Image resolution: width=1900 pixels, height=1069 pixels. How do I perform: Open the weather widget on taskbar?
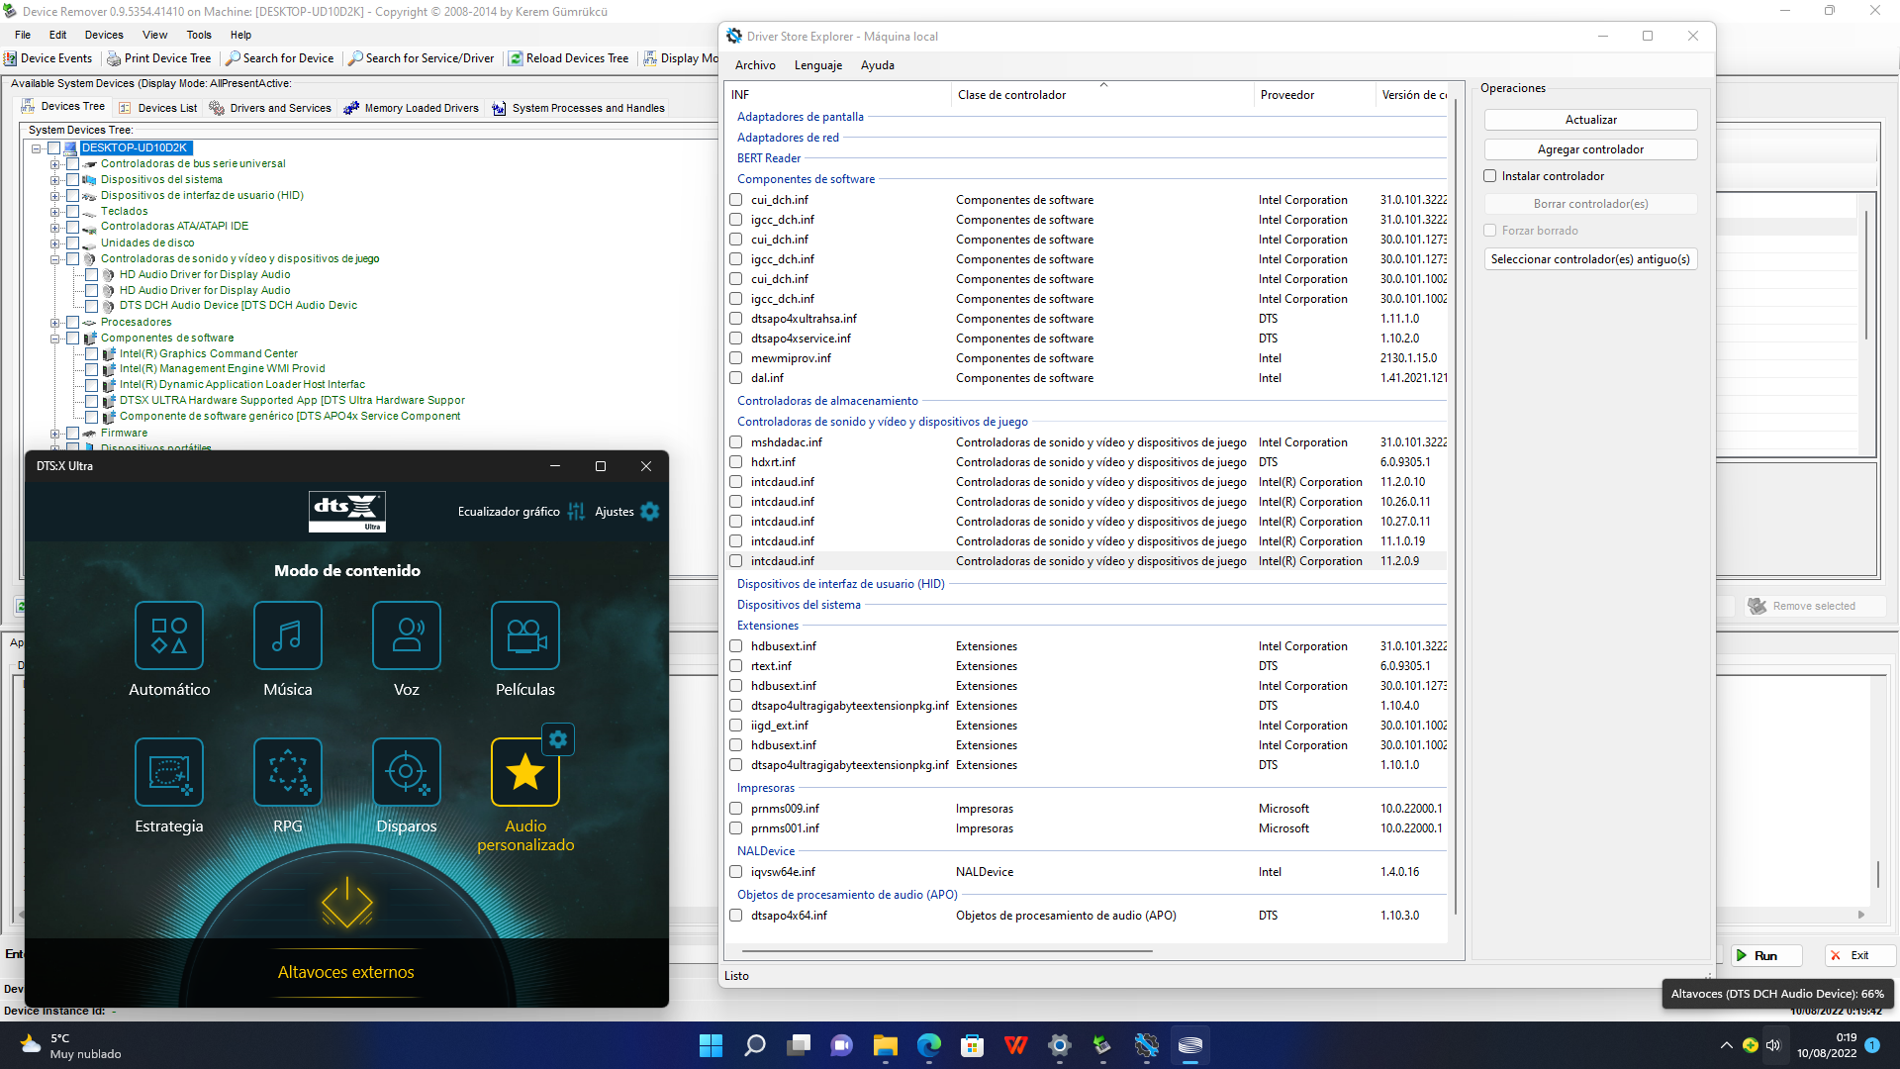(71, 1045)
